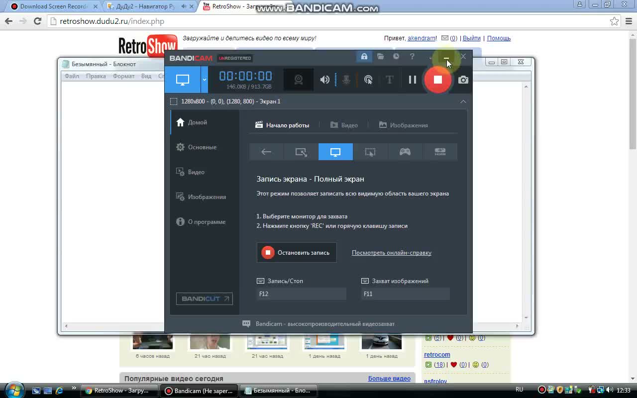
Task: Click the chat bubble icon in Bandicam footer
Action: (246, 324)
